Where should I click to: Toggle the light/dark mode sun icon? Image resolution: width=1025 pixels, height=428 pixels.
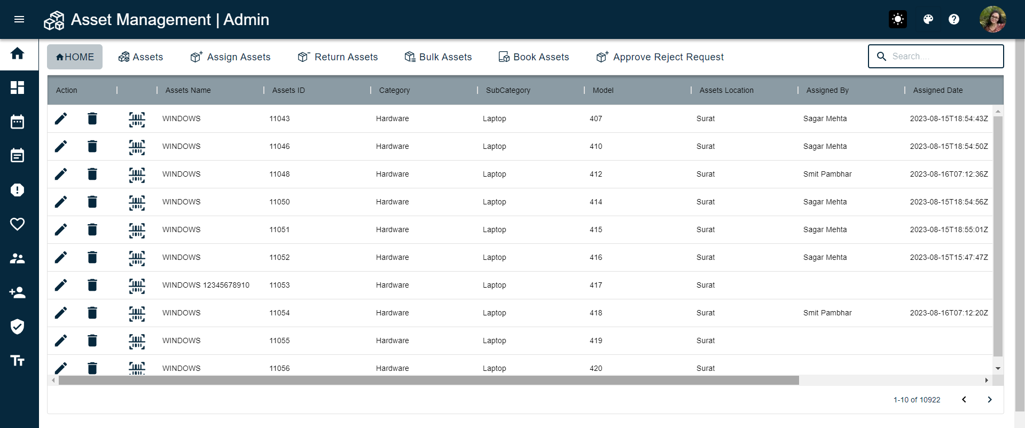pos(898,20)
